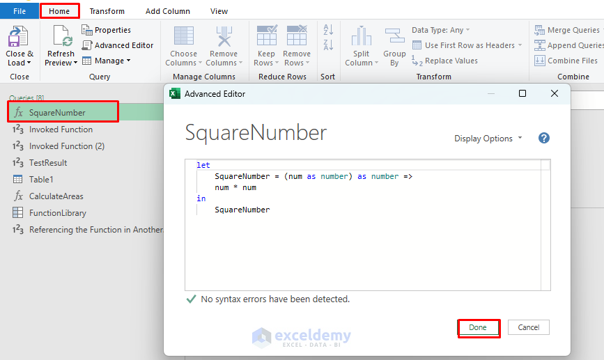604x360 pixels.
Task: Open the Data Type: Any dropdown
Action: [x=441, y=30]
